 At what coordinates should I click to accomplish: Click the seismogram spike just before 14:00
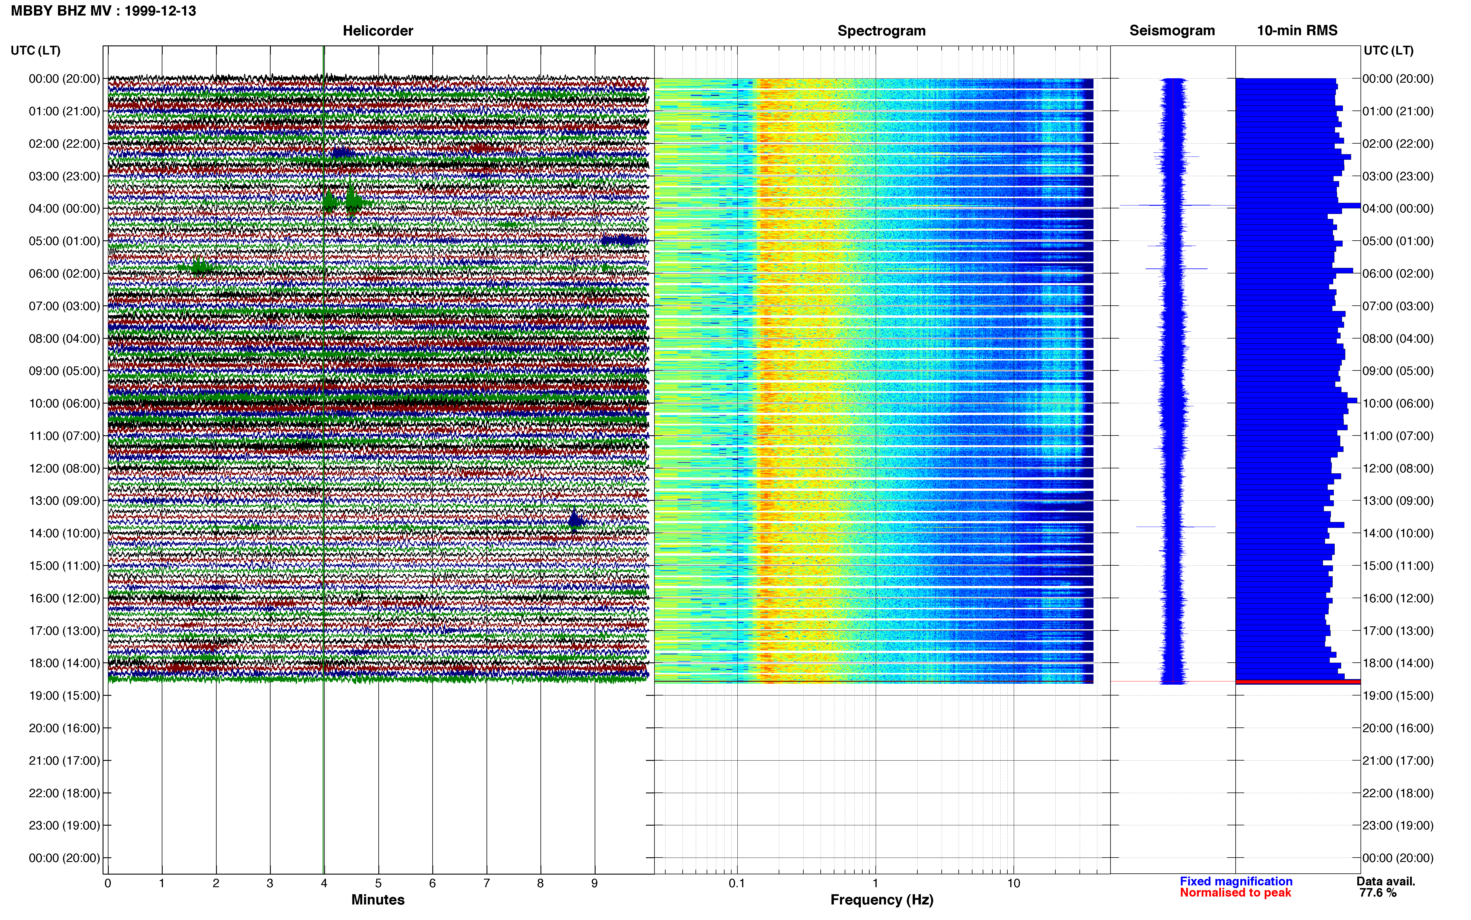[x=1175, y=526]
